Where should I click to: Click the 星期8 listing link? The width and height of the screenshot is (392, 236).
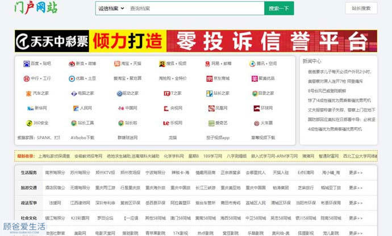(194, 156)
